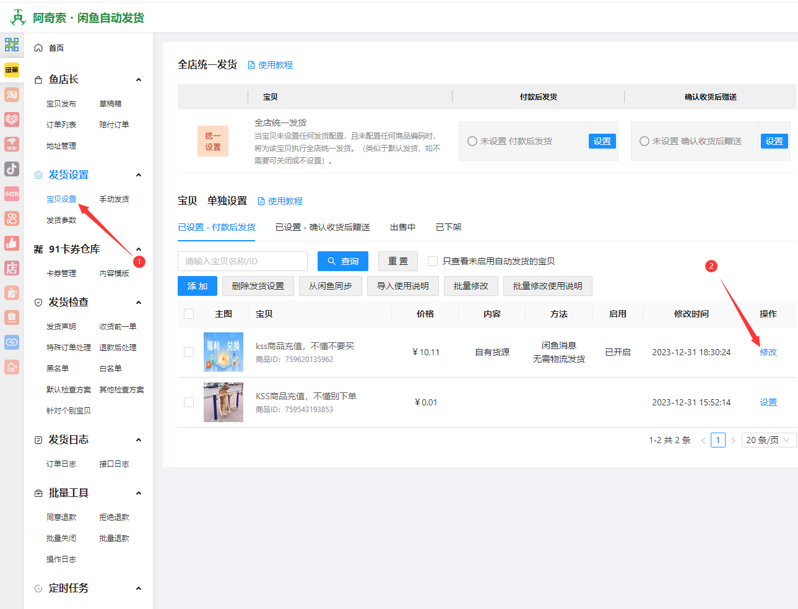The height and width of the screenshot is (609, 798).
Task: Select the 店 shop icon in left sidebar
Action: [12, 267]
